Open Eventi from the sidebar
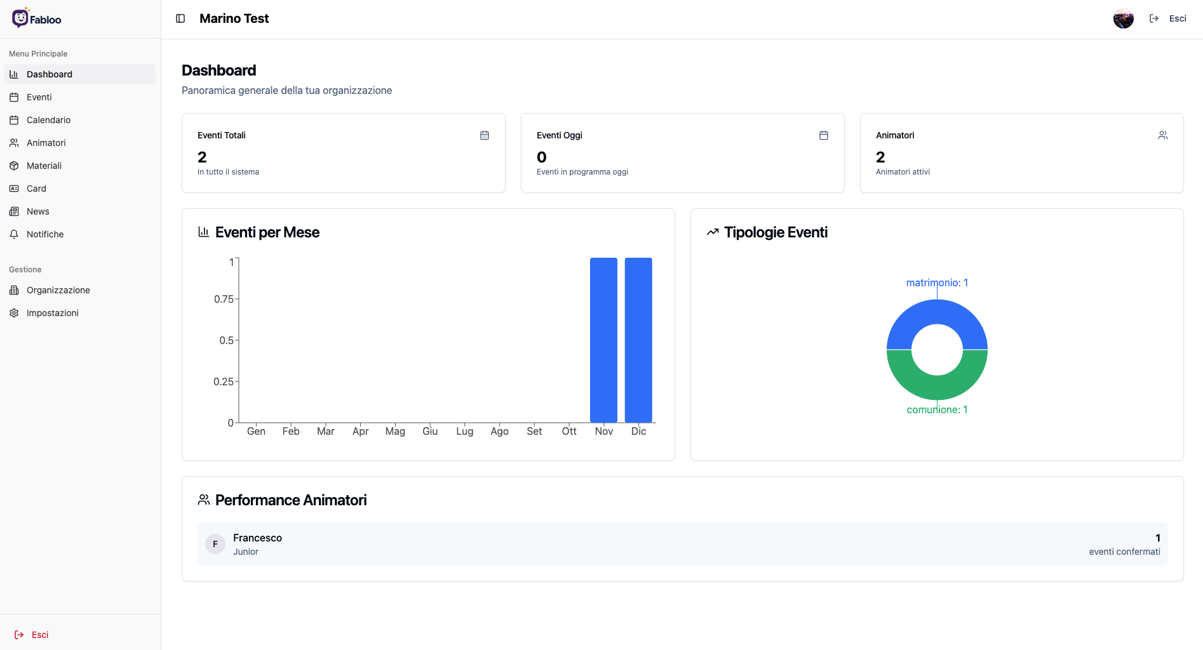 coord(39,97)
